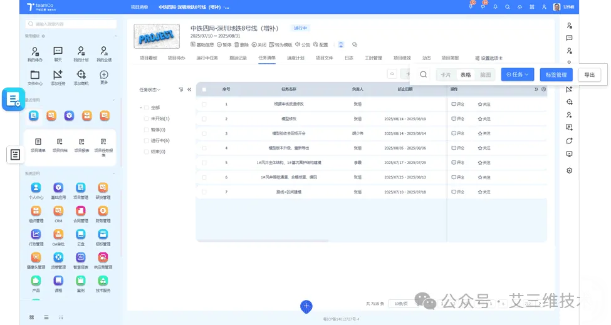Click the filter icon beside 任务状态
Viewport: 611px width, 325px height.
(x=181, y=90)
